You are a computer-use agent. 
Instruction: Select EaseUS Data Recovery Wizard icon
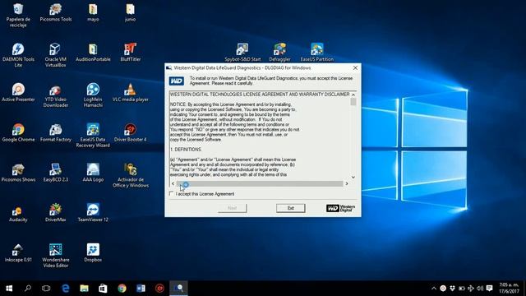93,136
